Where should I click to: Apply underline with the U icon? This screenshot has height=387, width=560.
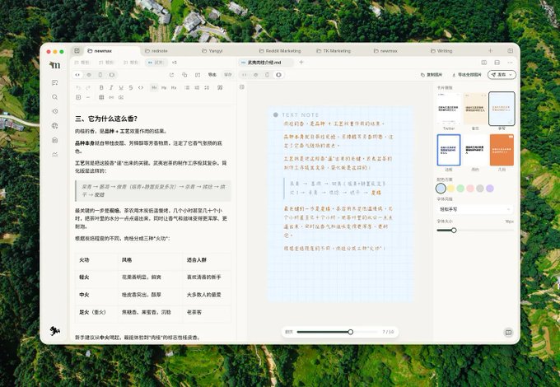pyautogui.click(x=121, y=87)
